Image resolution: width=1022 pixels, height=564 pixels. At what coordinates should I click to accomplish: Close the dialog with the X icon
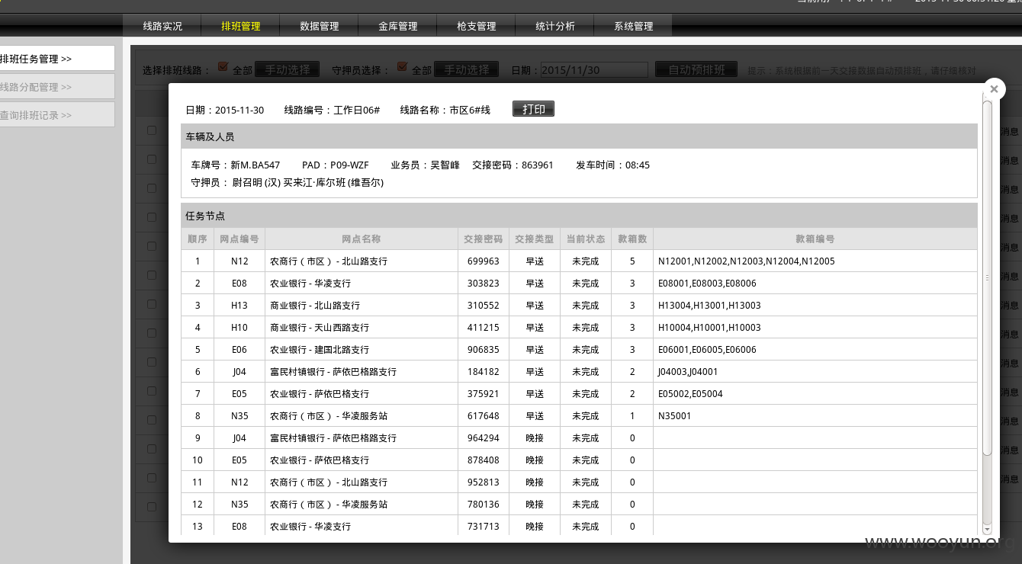pyautogui.click(x=994, y=89)
